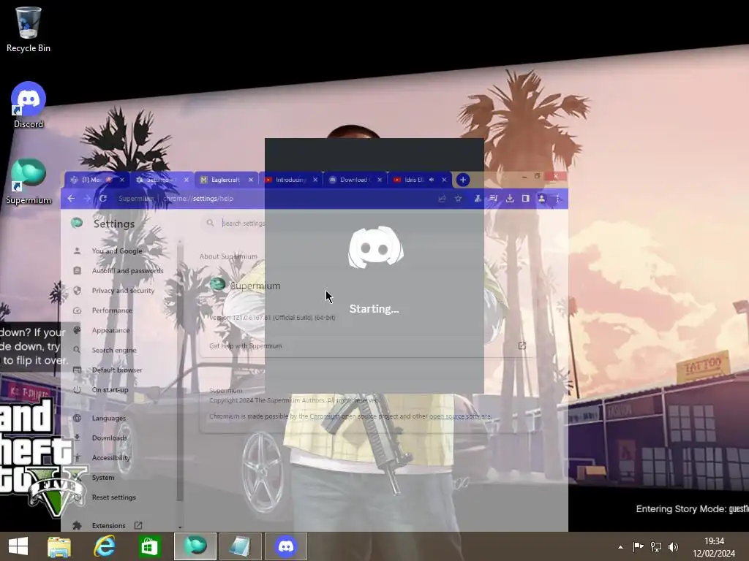
Task: Open Default browser settings
Action: (117, 370)
